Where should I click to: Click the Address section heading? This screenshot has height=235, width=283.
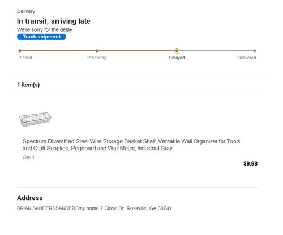30,198
